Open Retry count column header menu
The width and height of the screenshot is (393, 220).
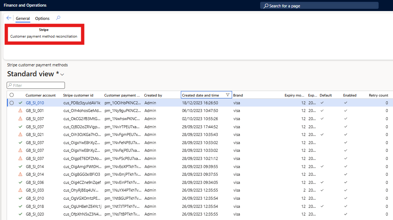(379, 95)
